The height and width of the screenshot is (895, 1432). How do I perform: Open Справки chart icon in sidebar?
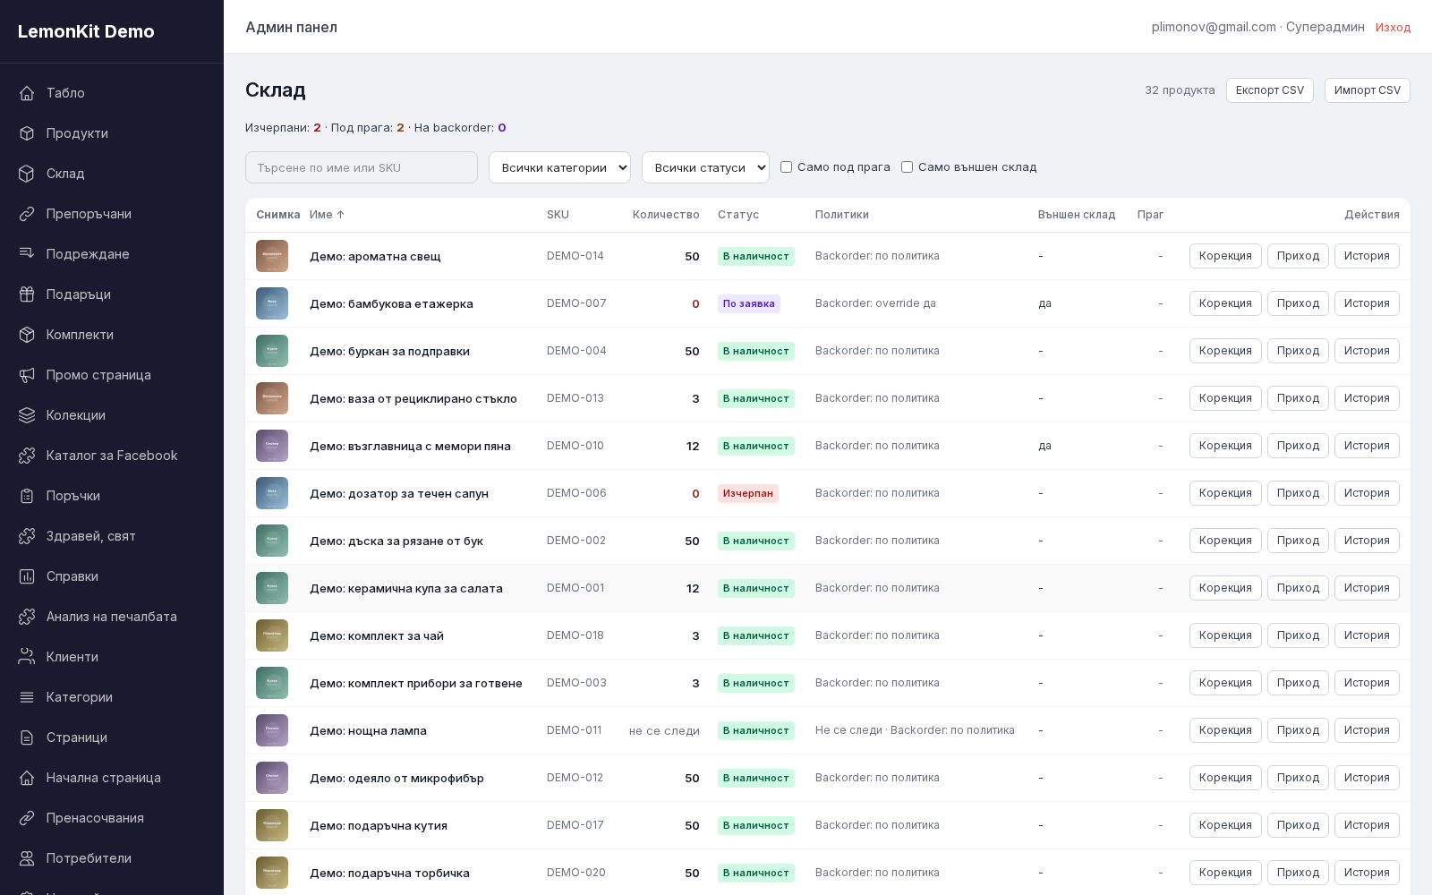pyautogui.click(x=27, y=576)
